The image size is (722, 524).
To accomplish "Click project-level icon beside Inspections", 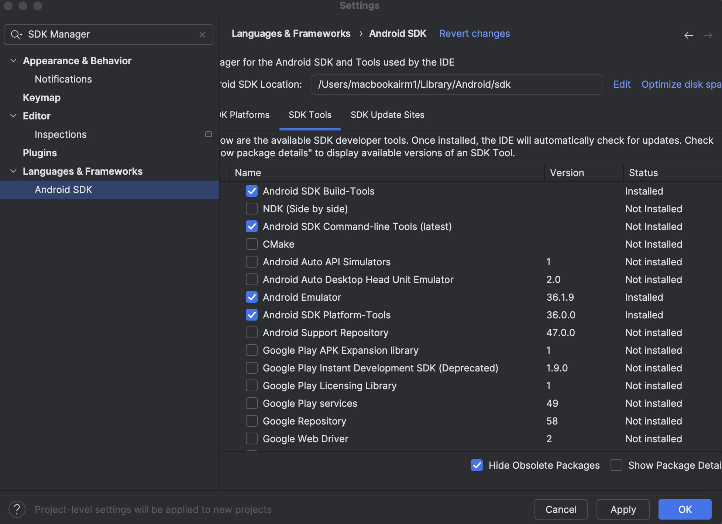I will (x=209, y=135).
